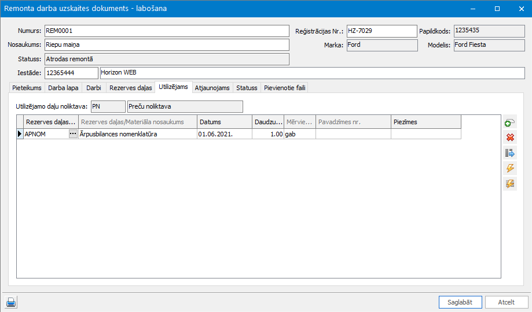
Task: Sort by the Rezerves daļas column header
Action: tap(50, 122)
